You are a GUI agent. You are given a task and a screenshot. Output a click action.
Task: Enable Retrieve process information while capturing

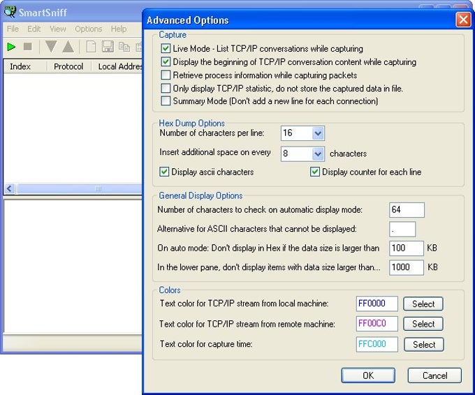click(x=166, y=75)
